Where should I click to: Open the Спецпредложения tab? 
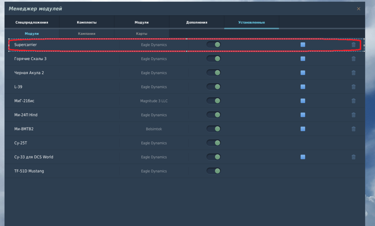point(32,22)
